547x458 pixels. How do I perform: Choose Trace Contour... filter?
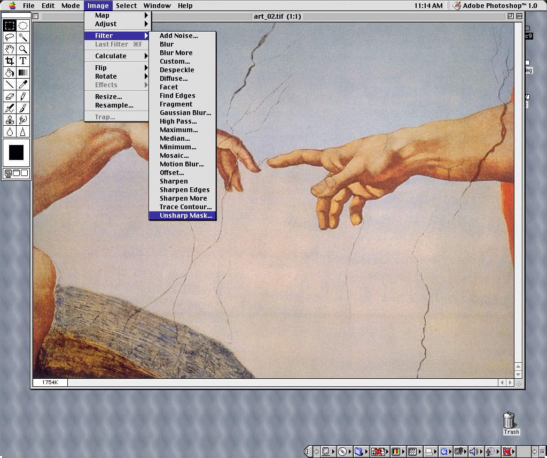(x=183, y=207)
